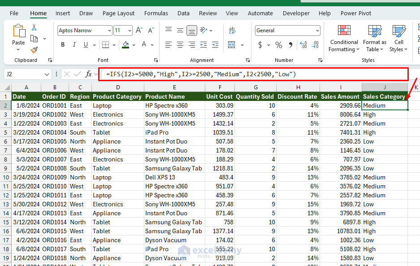Open Merge & Center dropdown arrow
Screen dimensions: 420x266
click(x=242, y=45)
